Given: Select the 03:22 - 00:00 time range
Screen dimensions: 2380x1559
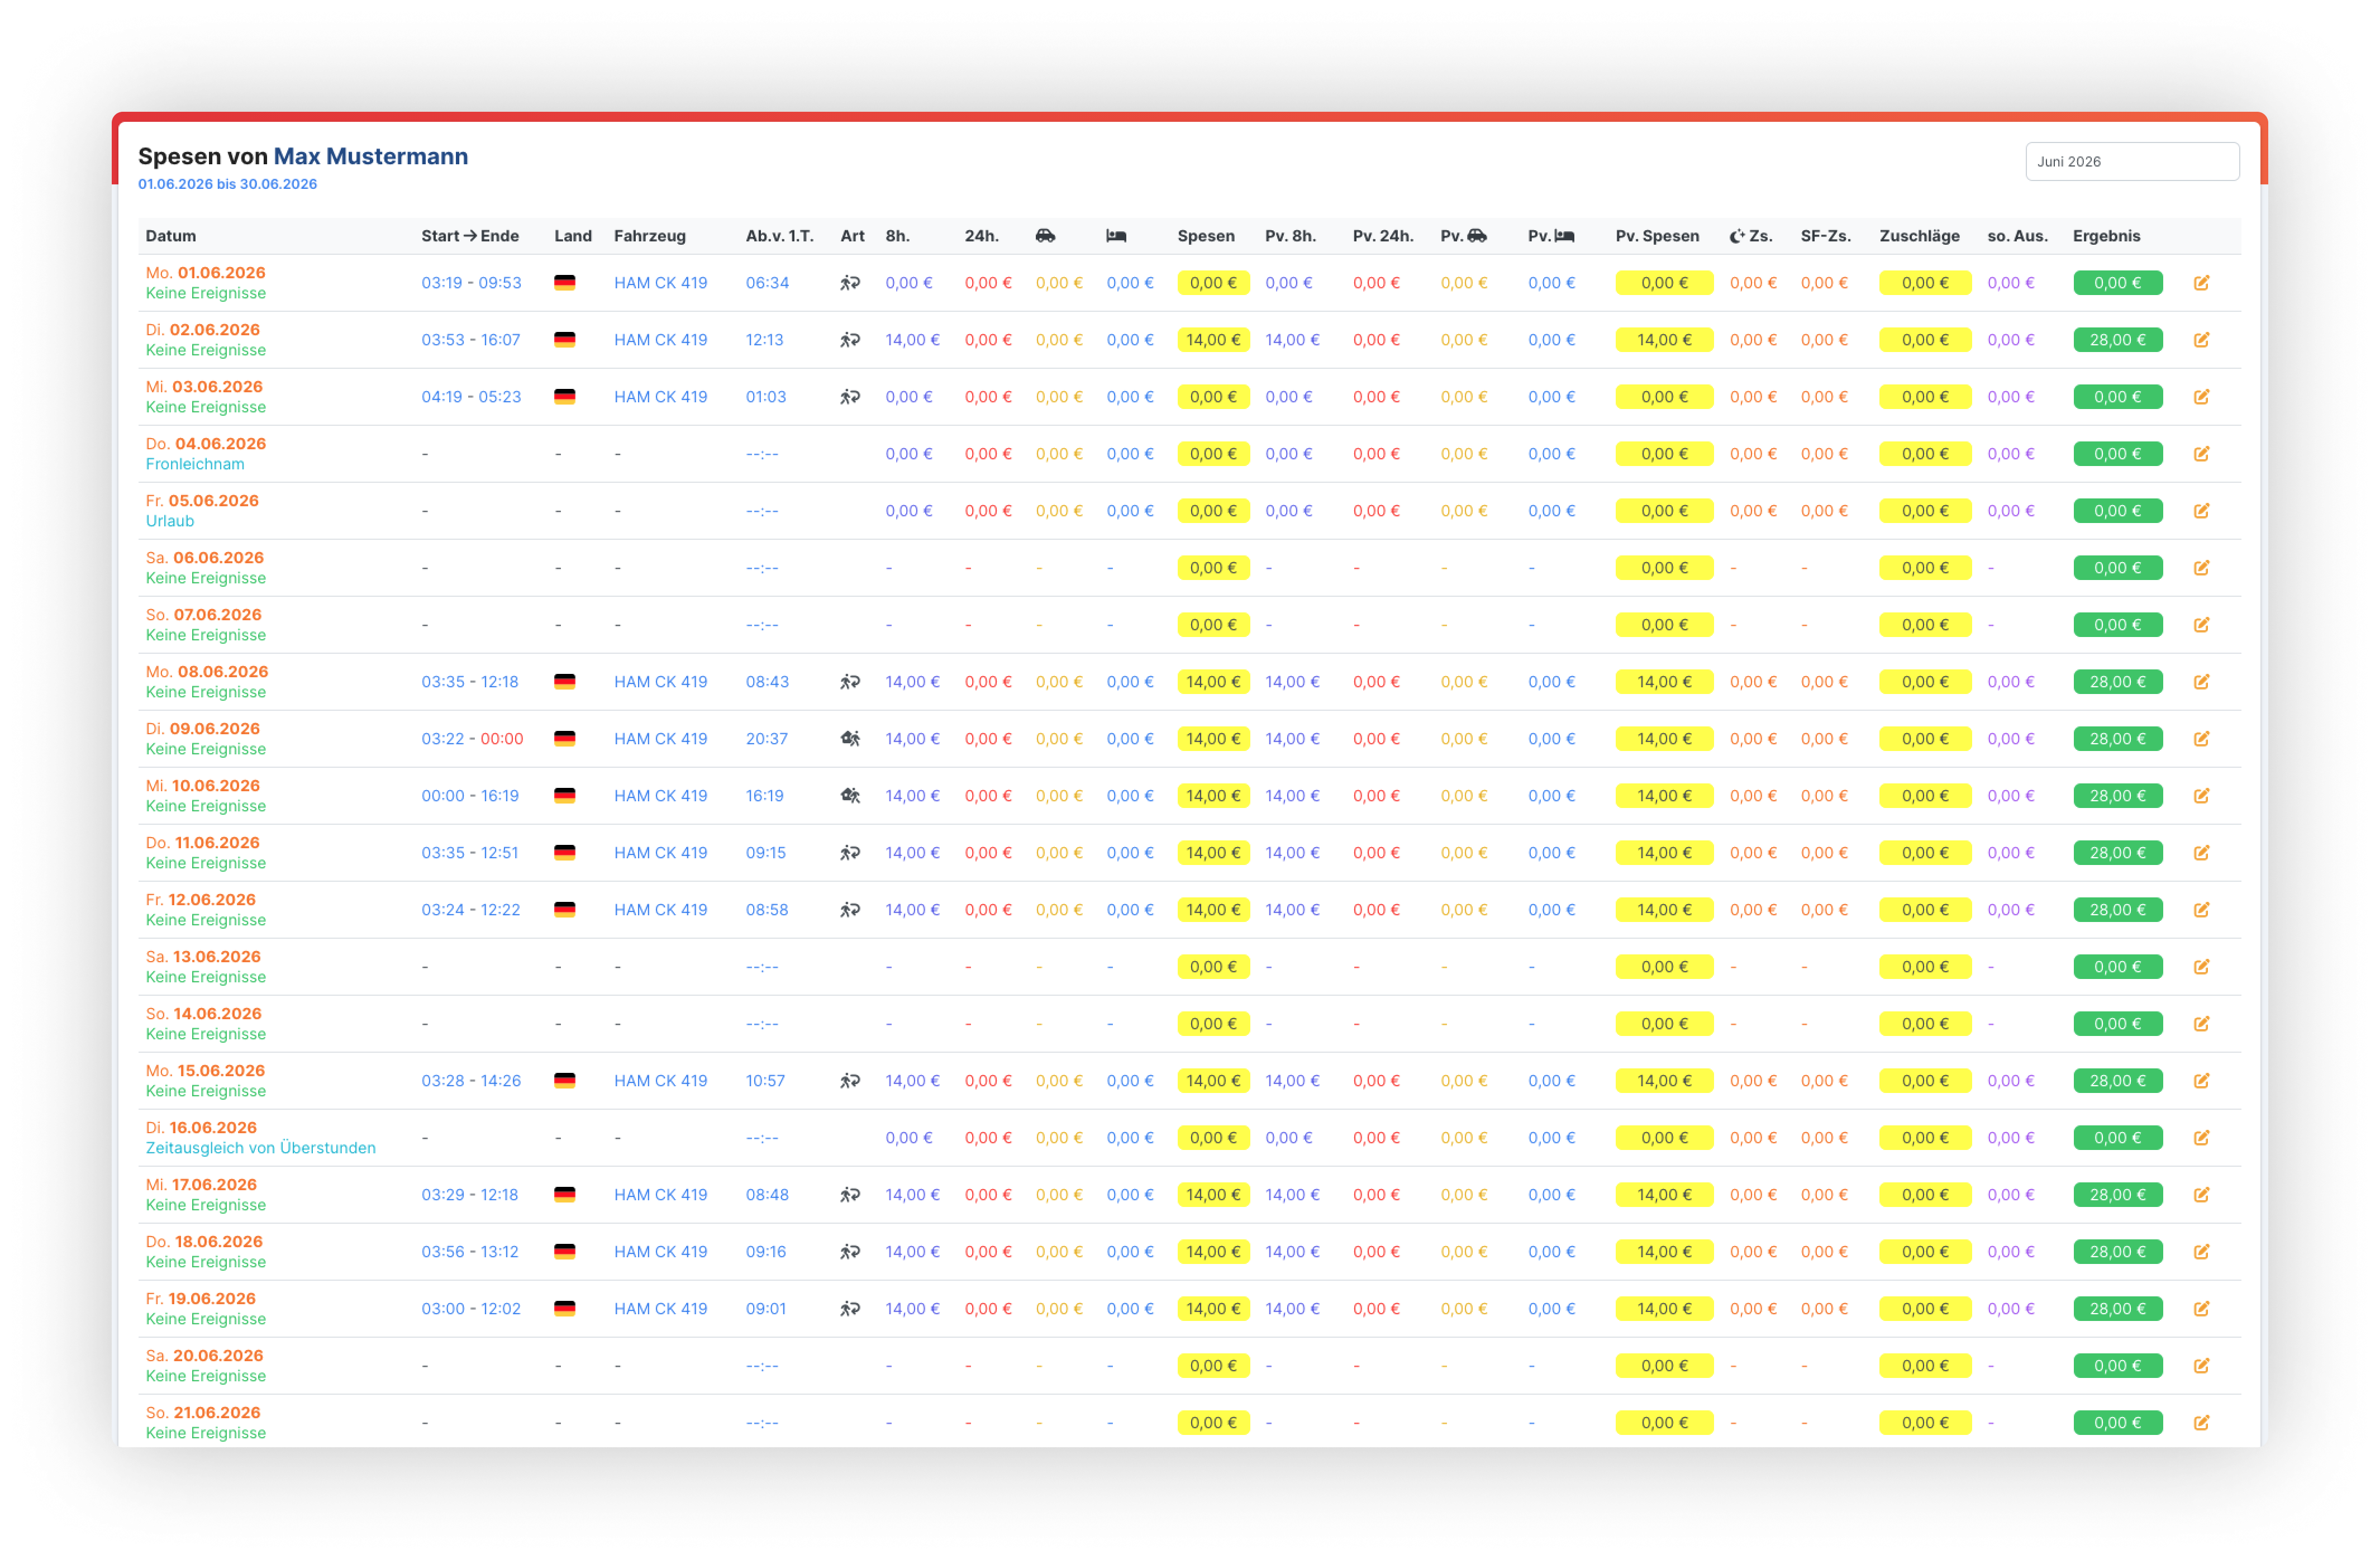Looking at the screenshot, I should point(472,739).
